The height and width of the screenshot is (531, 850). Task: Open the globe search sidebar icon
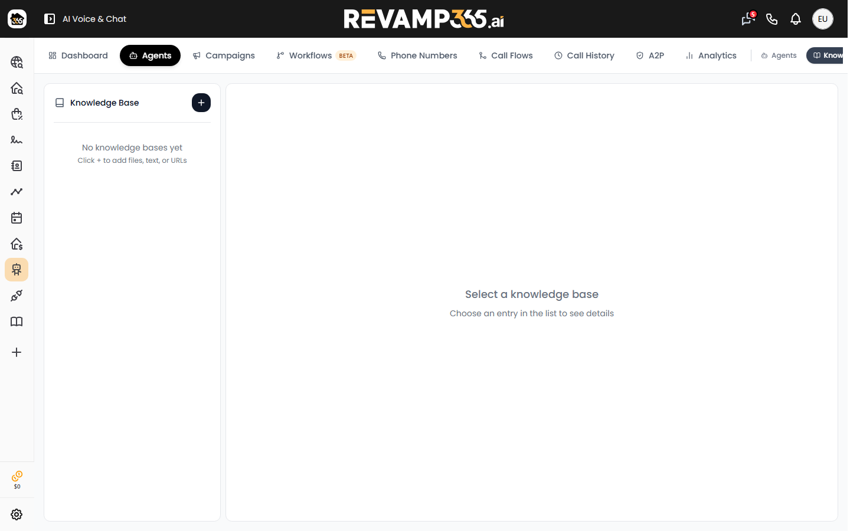point(17,62)
